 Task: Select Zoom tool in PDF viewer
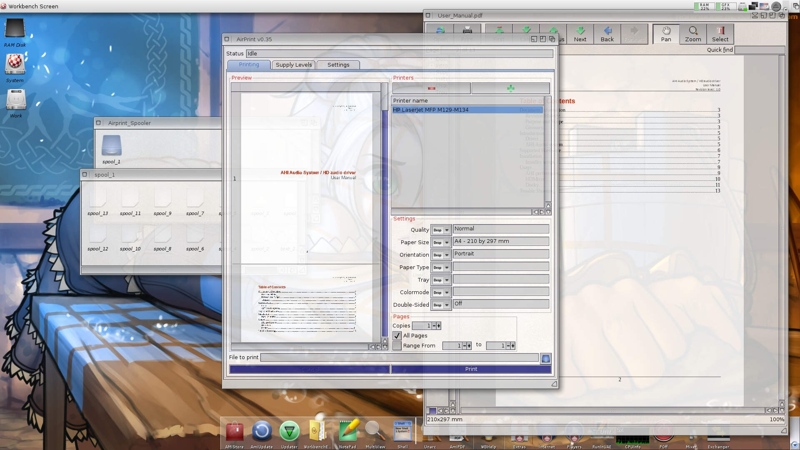(x=693, y=34)
